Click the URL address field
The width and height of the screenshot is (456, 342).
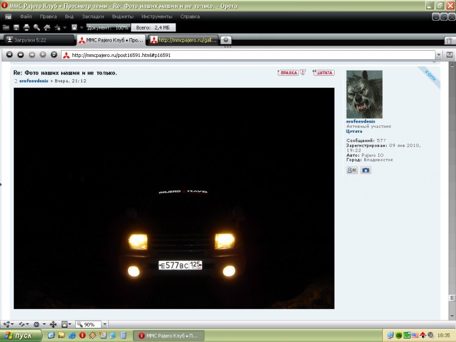pyautogui.click(x=251, y=55)
